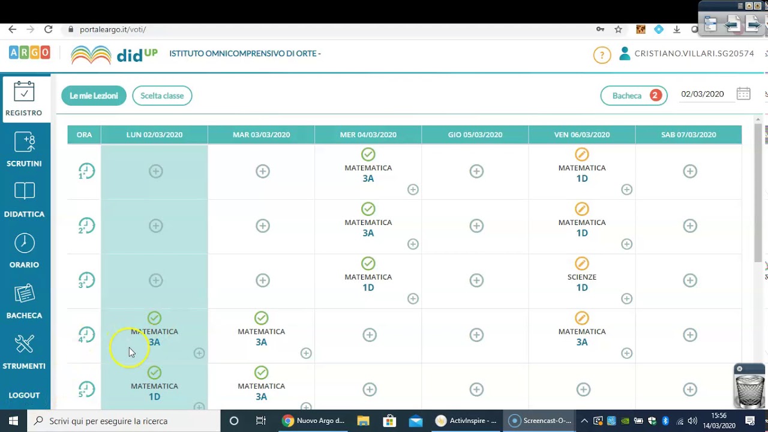
Task: Open Monday fourth hour Matematica 3A checkmark
Action: 154,318
